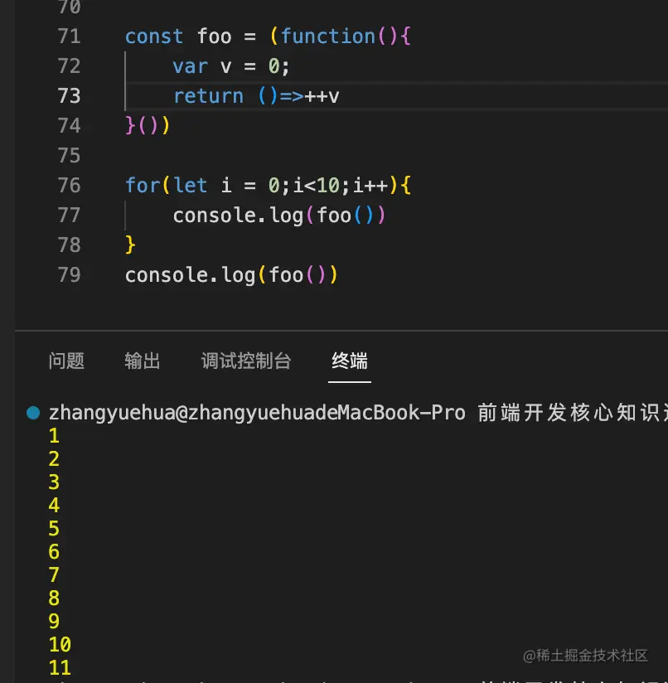Click terminal output line '1'
The width and height of the screenshot is (668, 683).
click(x=54, y=436)
